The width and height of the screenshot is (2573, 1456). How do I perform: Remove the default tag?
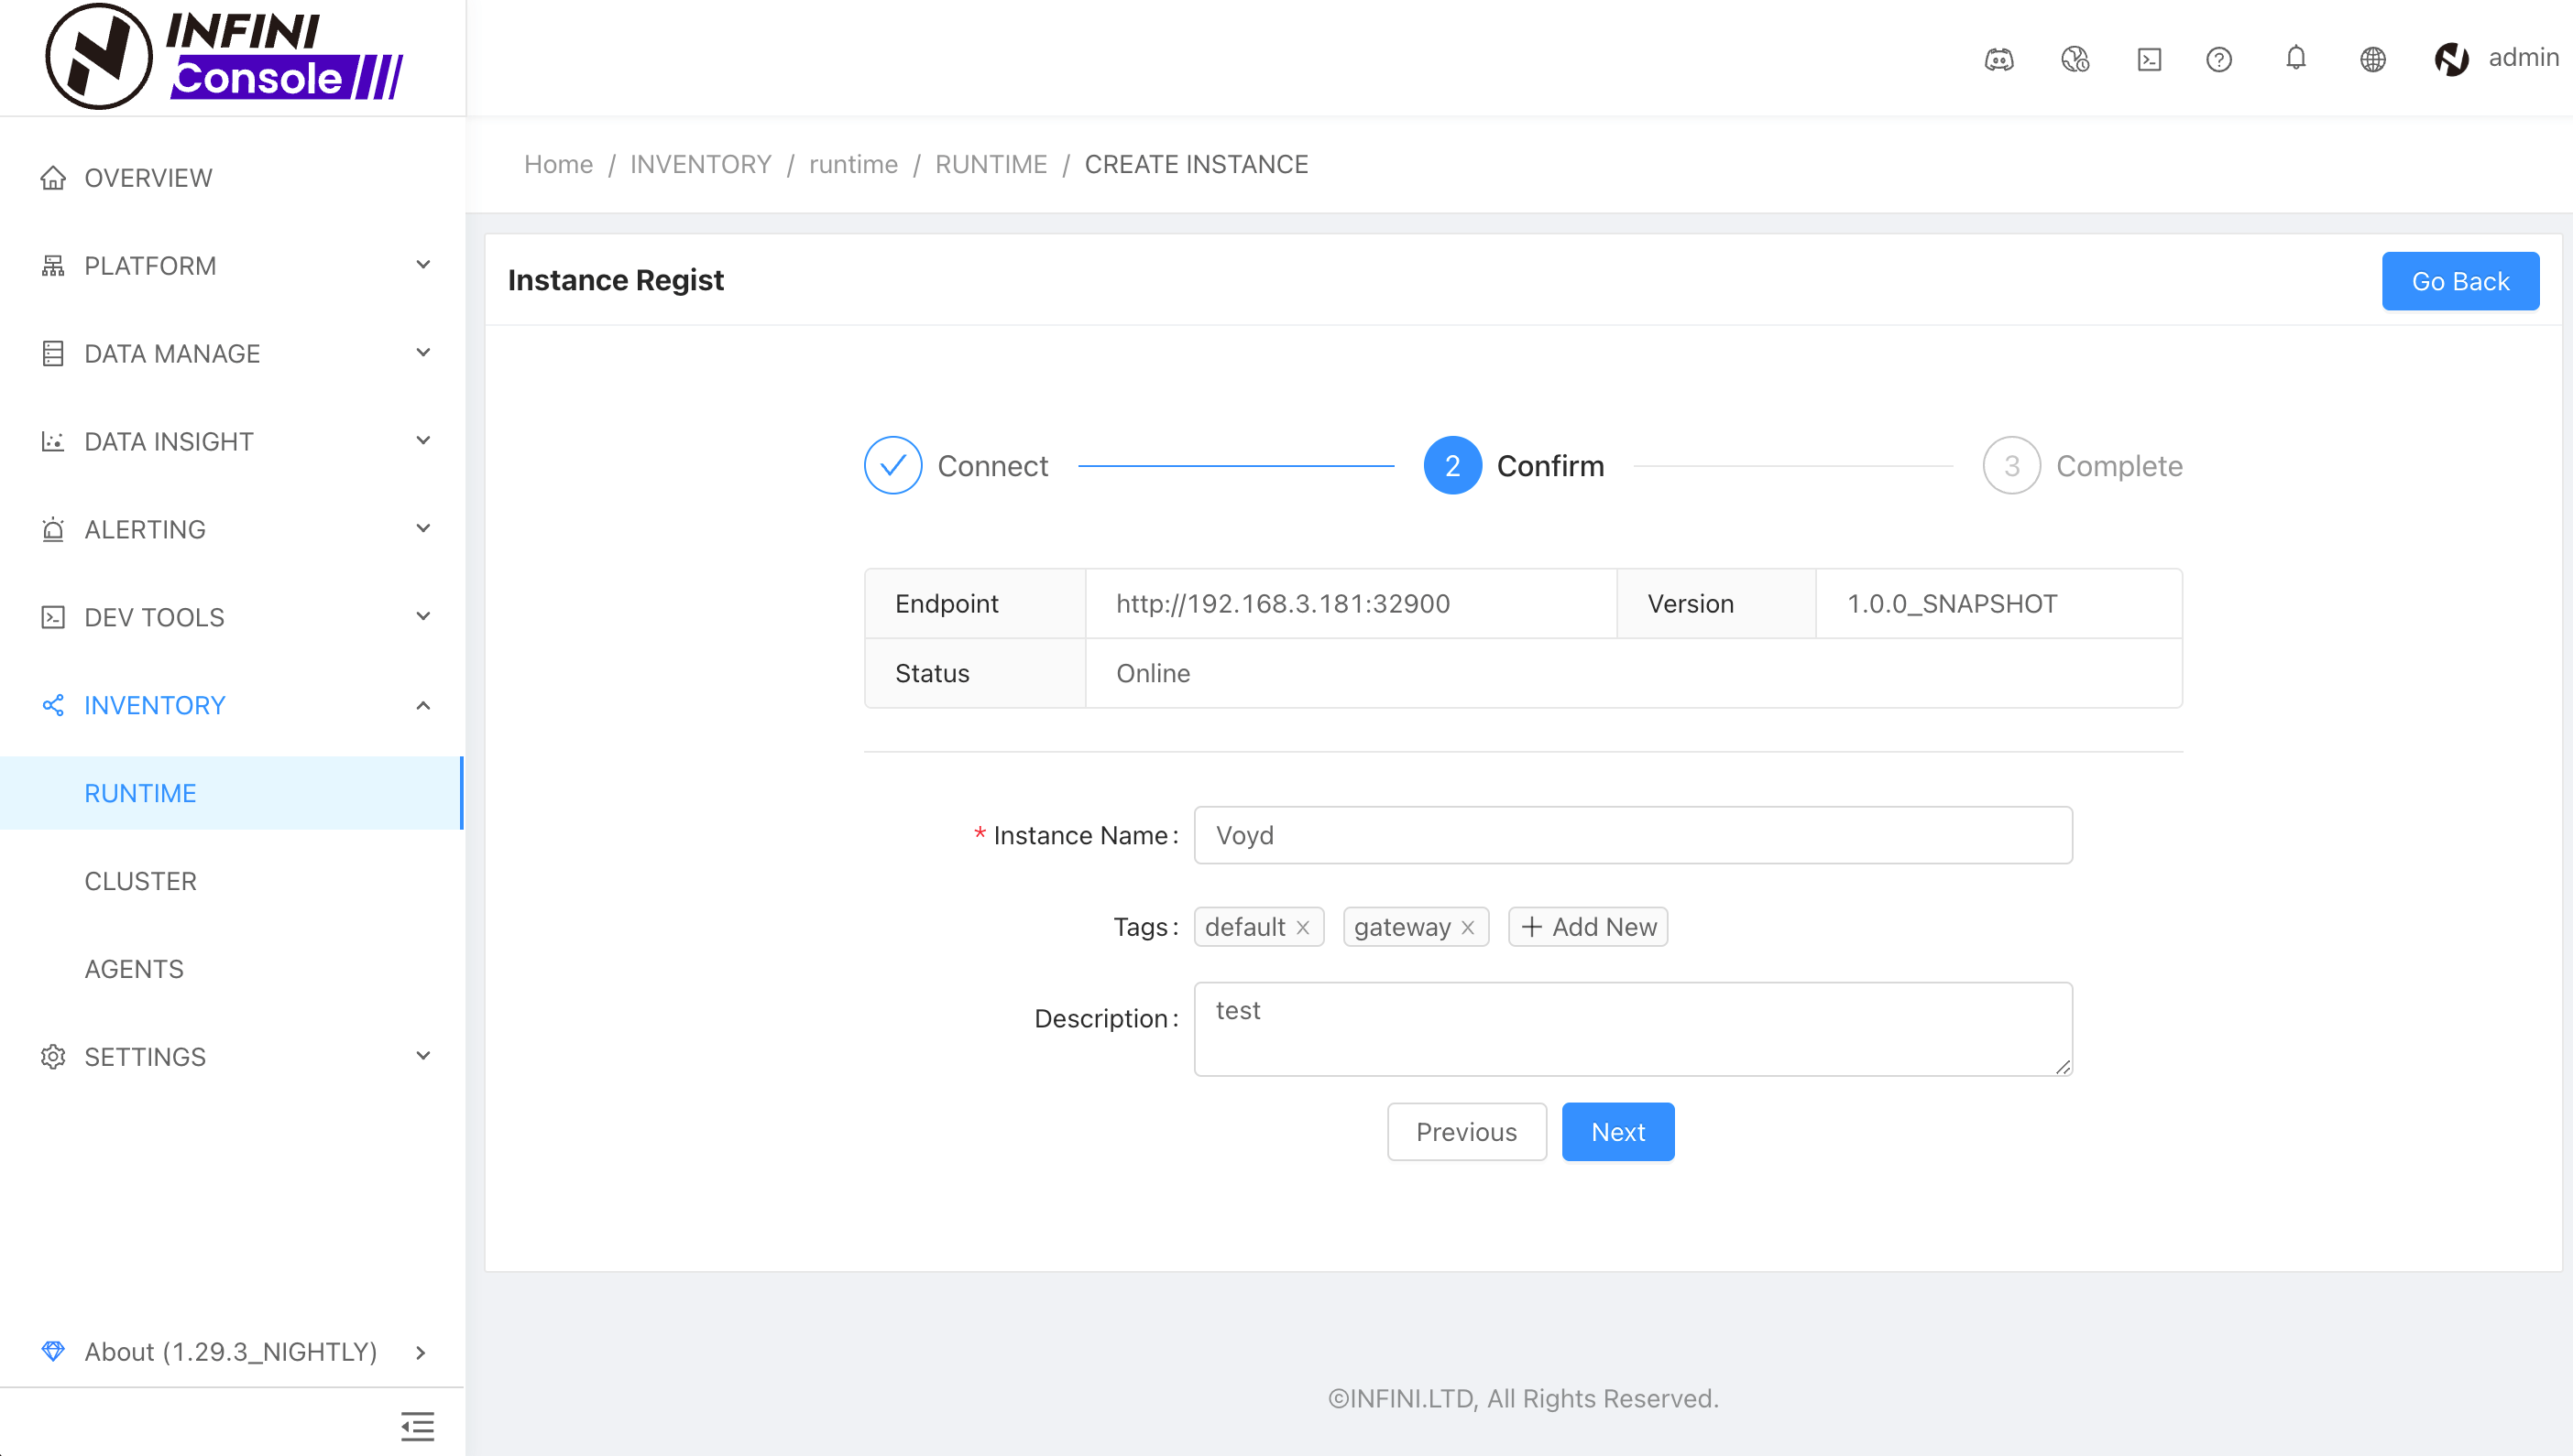pos(1302,927)
